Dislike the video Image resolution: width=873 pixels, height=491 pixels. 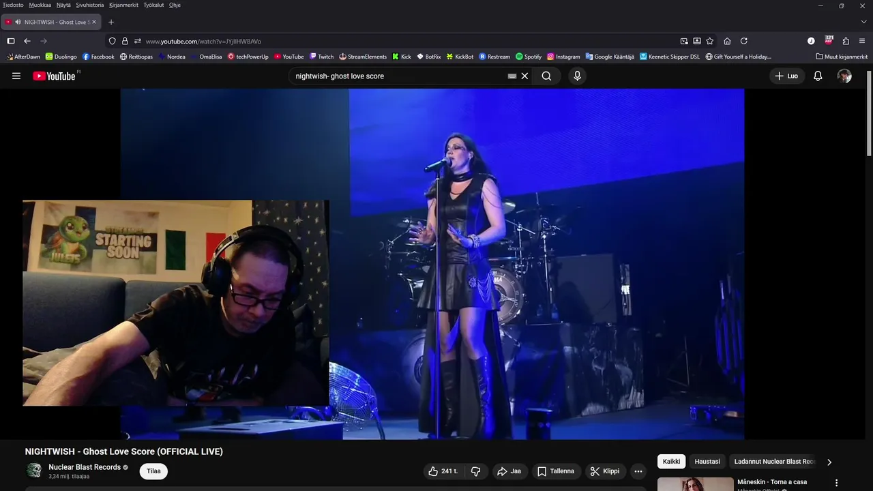pyautogui.click(x=476, y=471)
